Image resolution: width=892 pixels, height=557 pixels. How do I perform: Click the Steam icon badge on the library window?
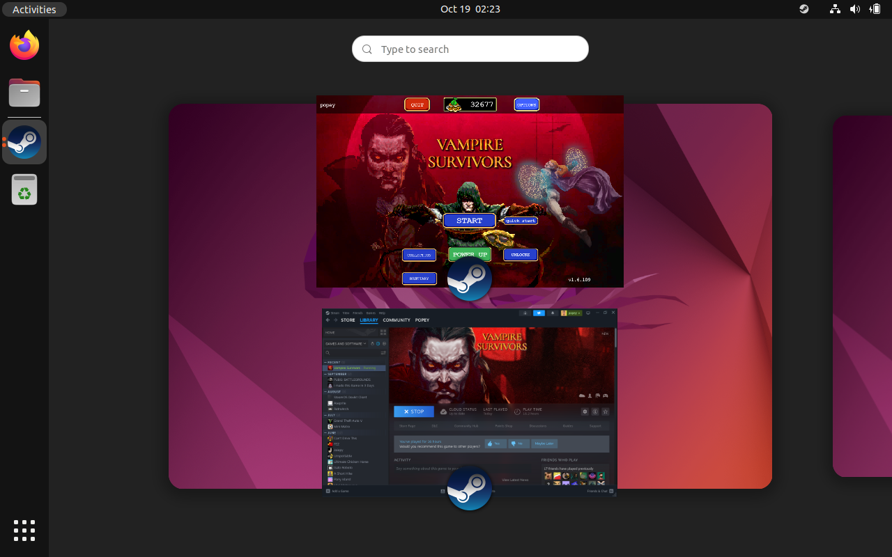click(x=469, y=488)
